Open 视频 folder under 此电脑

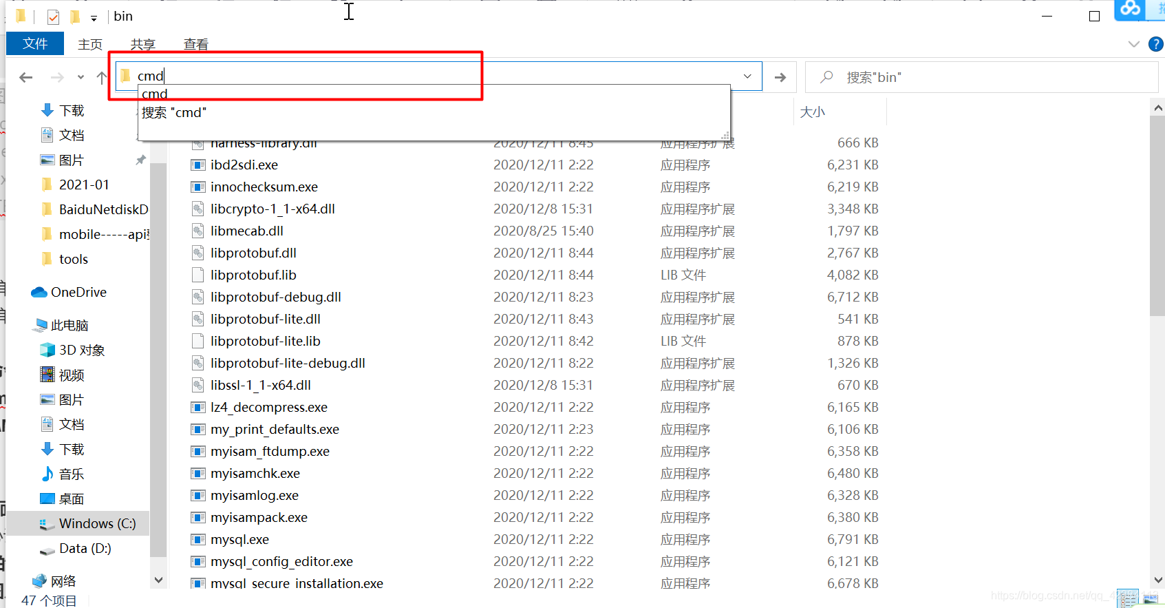point(72,375)
